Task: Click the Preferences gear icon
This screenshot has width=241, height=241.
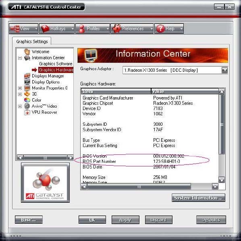Action: pos(116,29)
